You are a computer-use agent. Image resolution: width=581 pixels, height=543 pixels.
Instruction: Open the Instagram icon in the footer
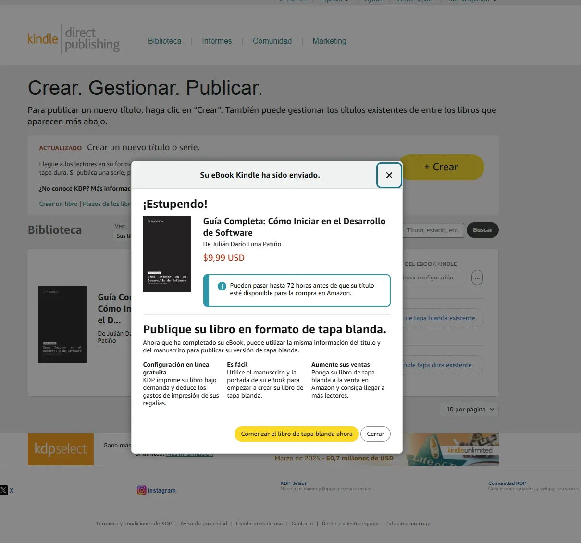[142, 490]
